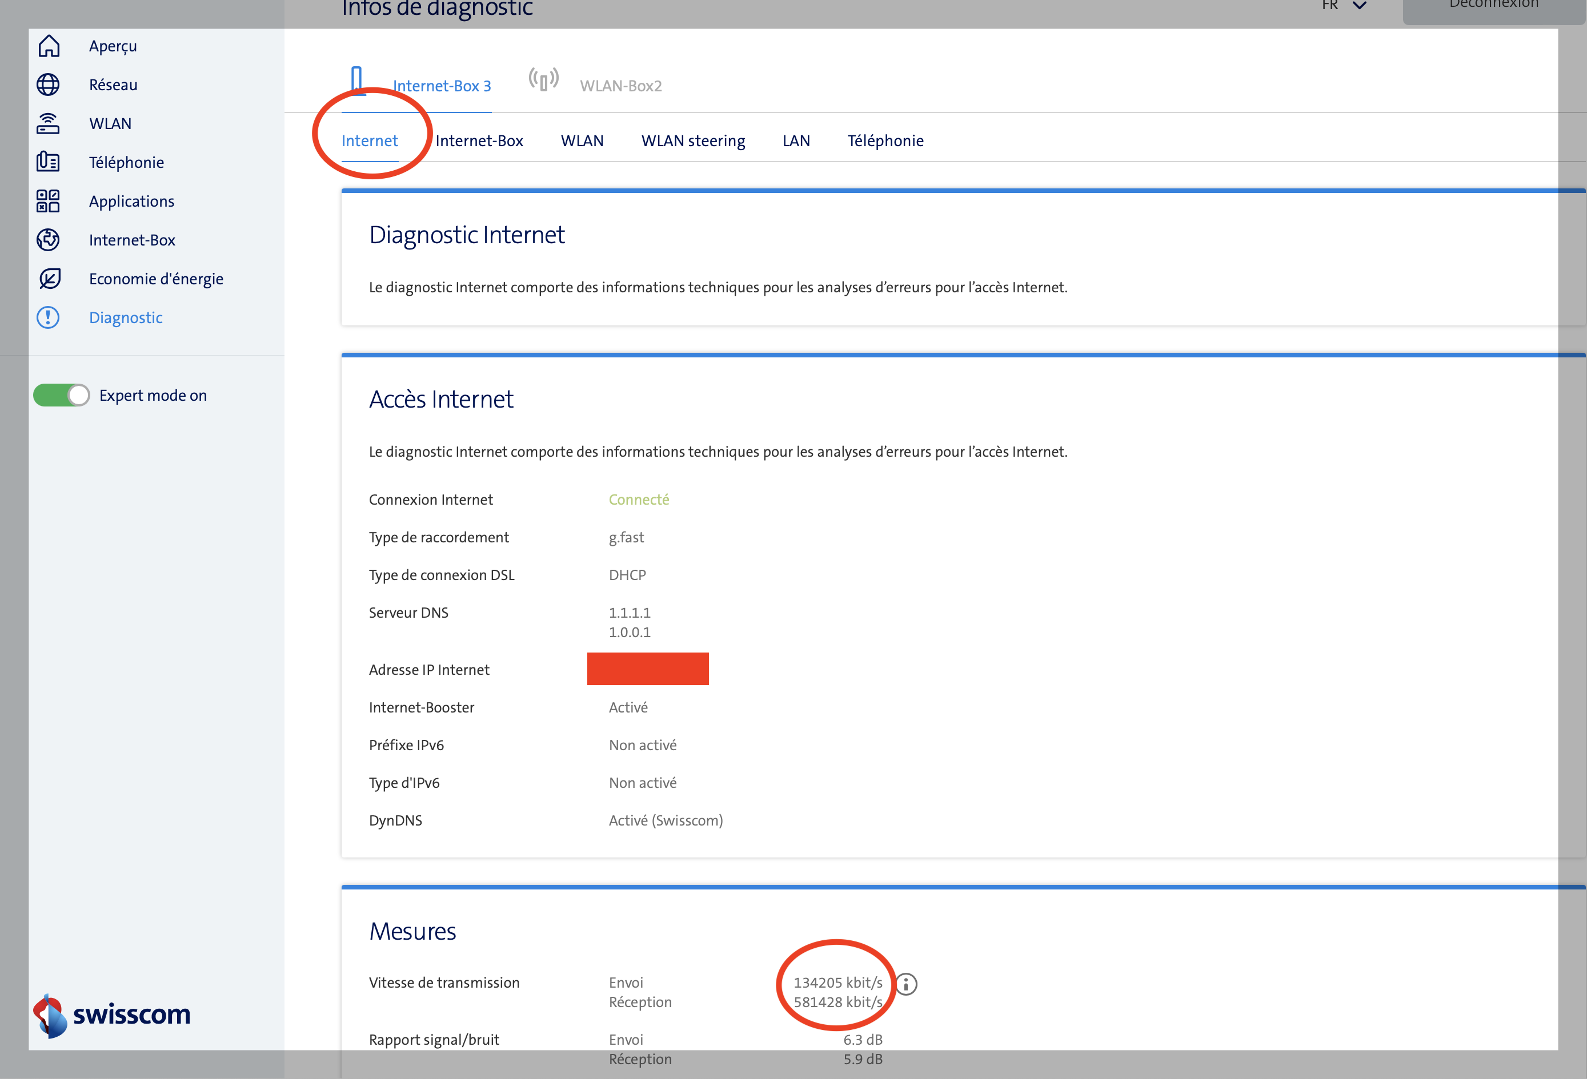Viewport: 1587px width, 1079px height.
Task: Click the WLAN router icon in sidebar
Action: pyautogui.click(x=49, y=123)
